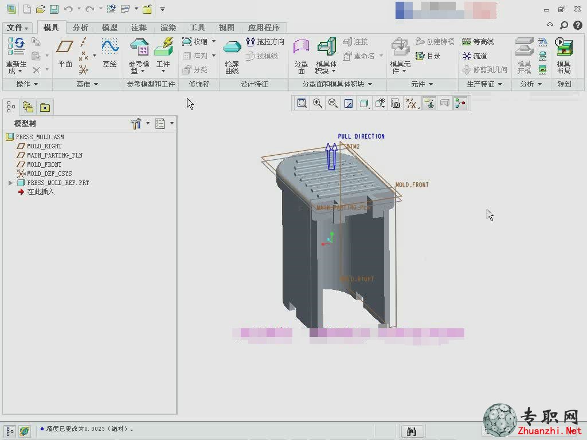Viewport: 587px width, 440px height.
Task: Switch to the Applications (应用程序) ribbon tab
Action: pyautogui.click(x=264, y=27)
